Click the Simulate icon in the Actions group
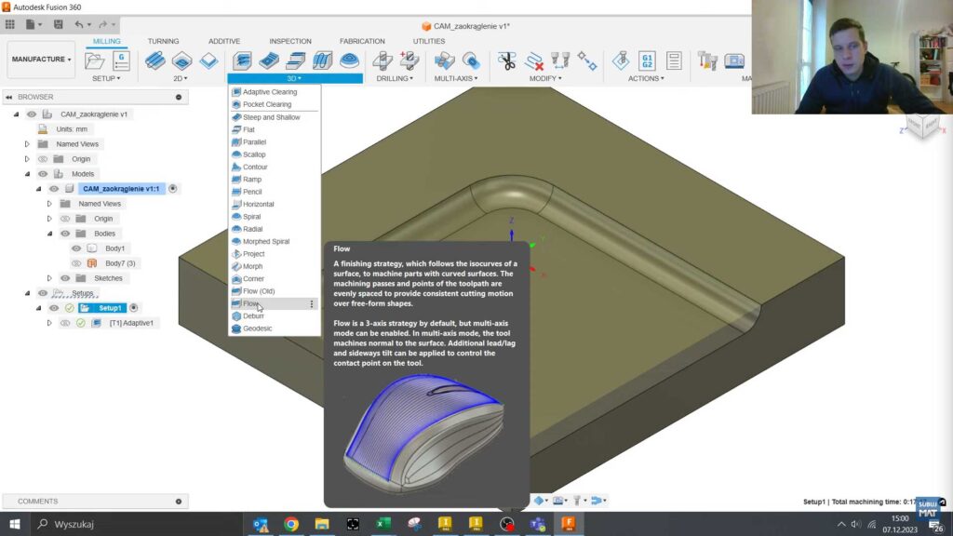Screen dimensions: 953x536 (x=622, y=60)
